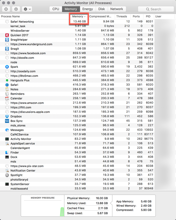Screen dimensions: 176x220
Task: Sort by User column header
Action: click(165, 16)
